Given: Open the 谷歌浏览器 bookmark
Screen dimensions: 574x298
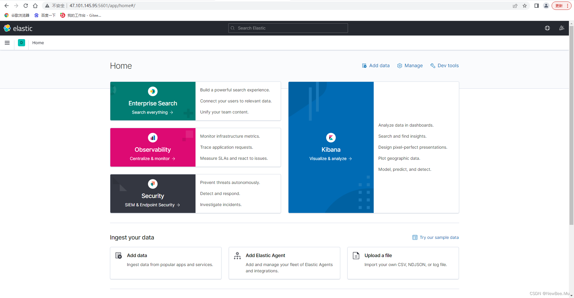Looking at the screenshot, I should tap(17, 15).
